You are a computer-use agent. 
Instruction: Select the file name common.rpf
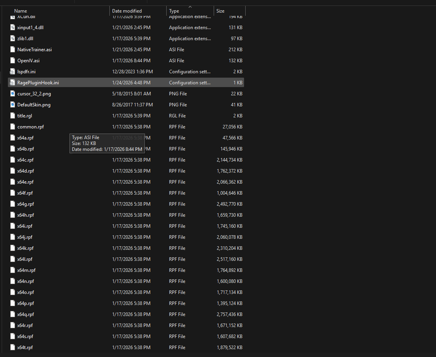(x=30, y=127)
